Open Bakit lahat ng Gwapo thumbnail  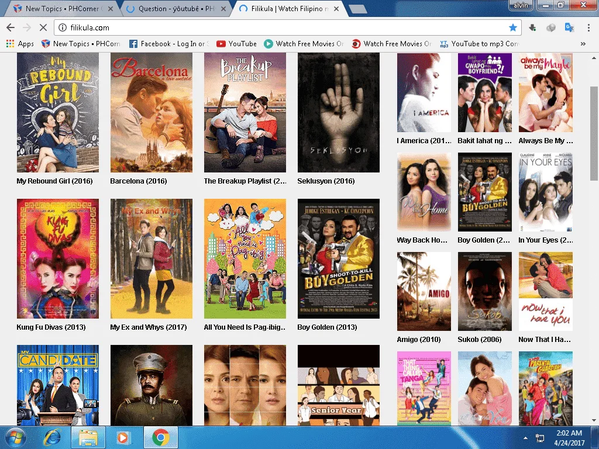(x=485, y=93)
